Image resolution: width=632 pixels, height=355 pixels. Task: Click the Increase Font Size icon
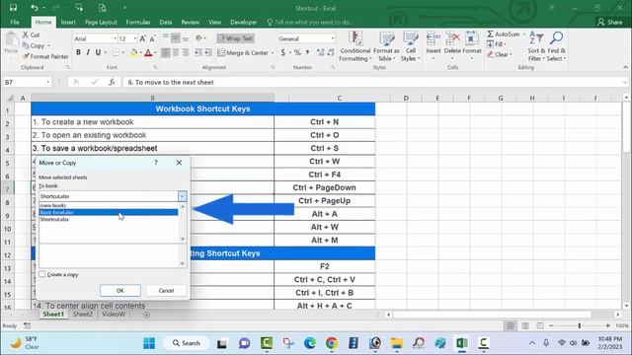(142, 38)
